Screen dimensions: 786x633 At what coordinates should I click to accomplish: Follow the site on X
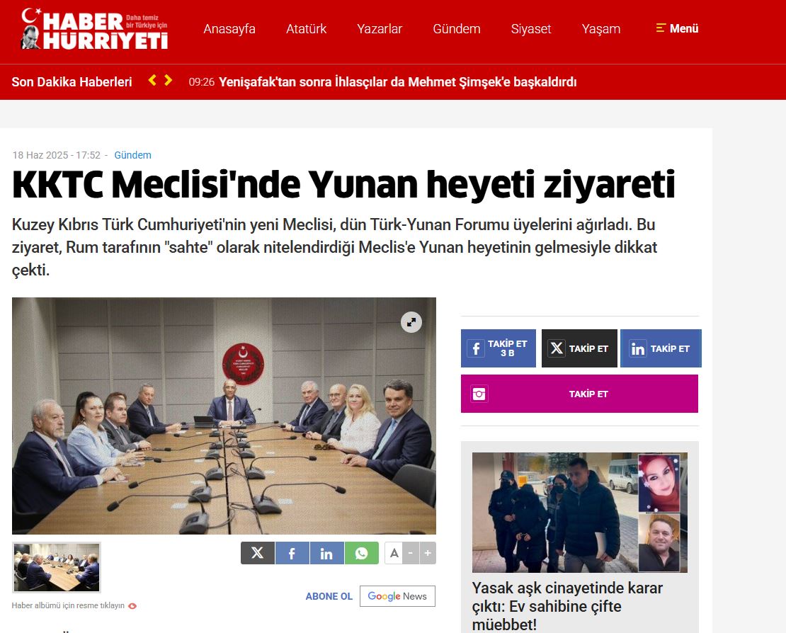click(x=579, y=348)
